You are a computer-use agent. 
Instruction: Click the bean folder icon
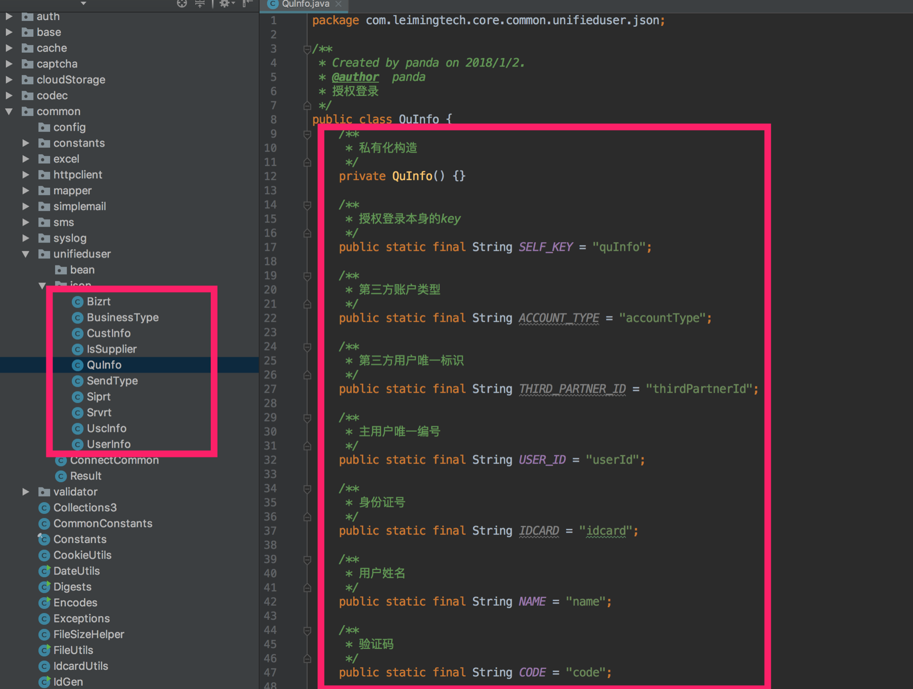click(x=61, y=270)
